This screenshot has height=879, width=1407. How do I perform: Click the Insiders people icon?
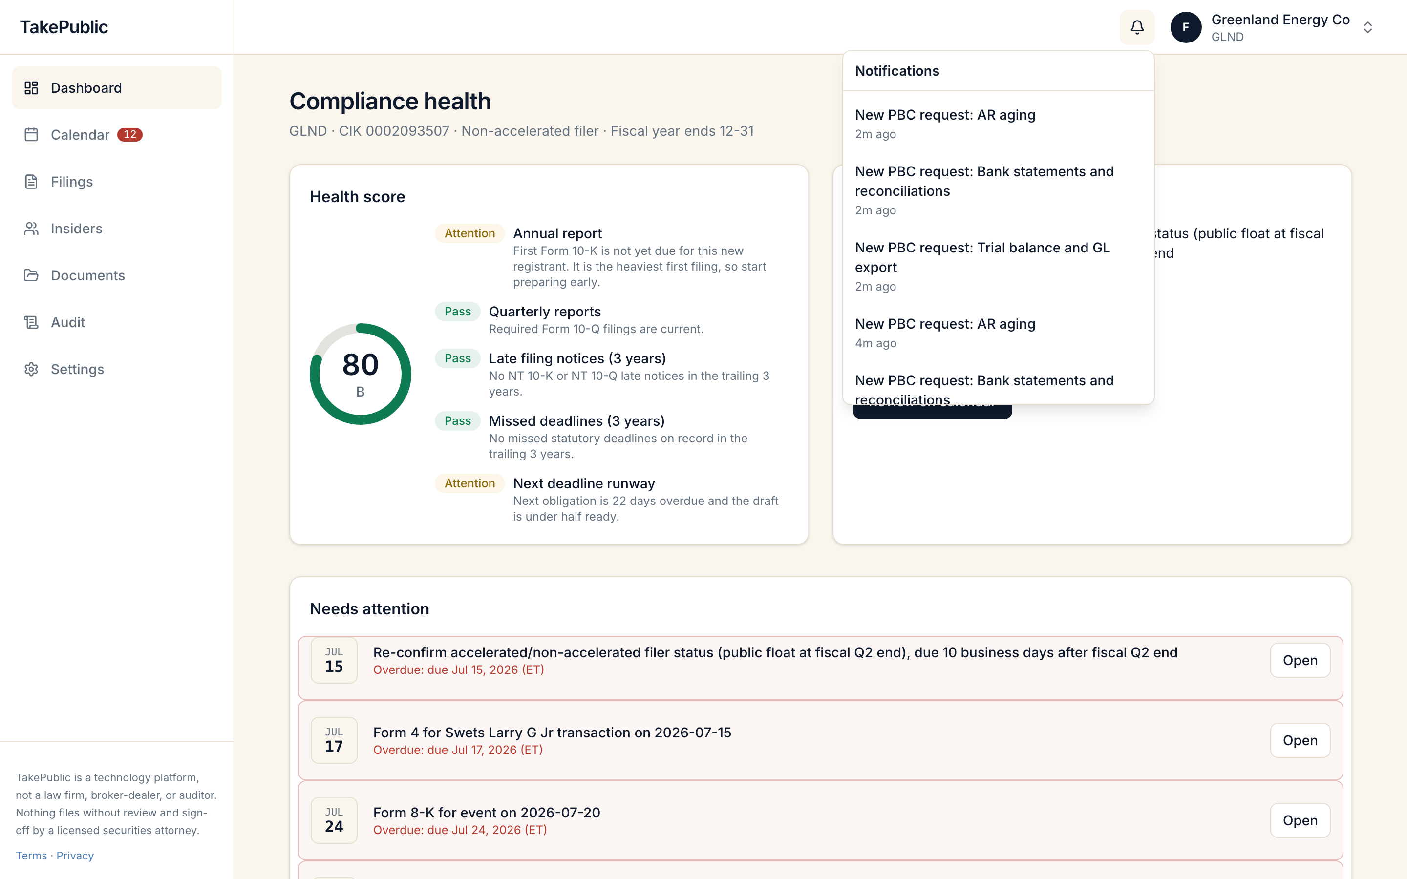(31, 229)
